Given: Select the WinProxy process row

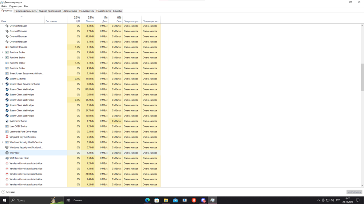Looking at the screenshot, I should click(80, 153).
